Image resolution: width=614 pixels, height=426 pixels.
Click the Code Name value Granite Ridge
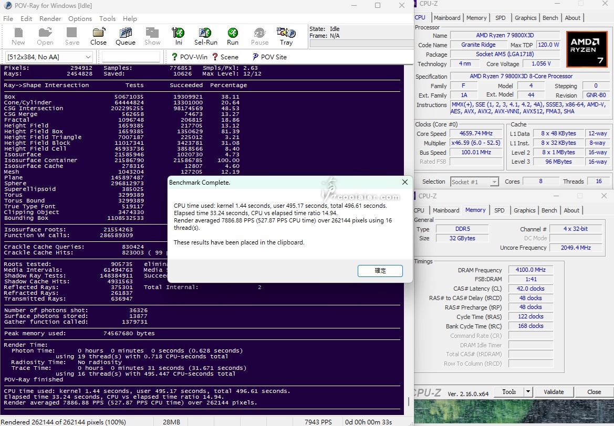point(478,45)
